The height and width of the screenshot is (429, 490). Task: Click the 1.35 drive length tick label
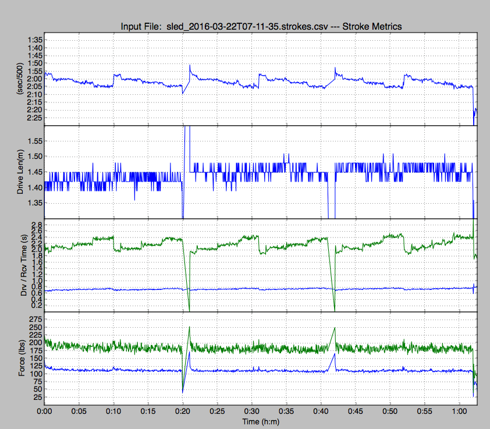pos(33,203)
